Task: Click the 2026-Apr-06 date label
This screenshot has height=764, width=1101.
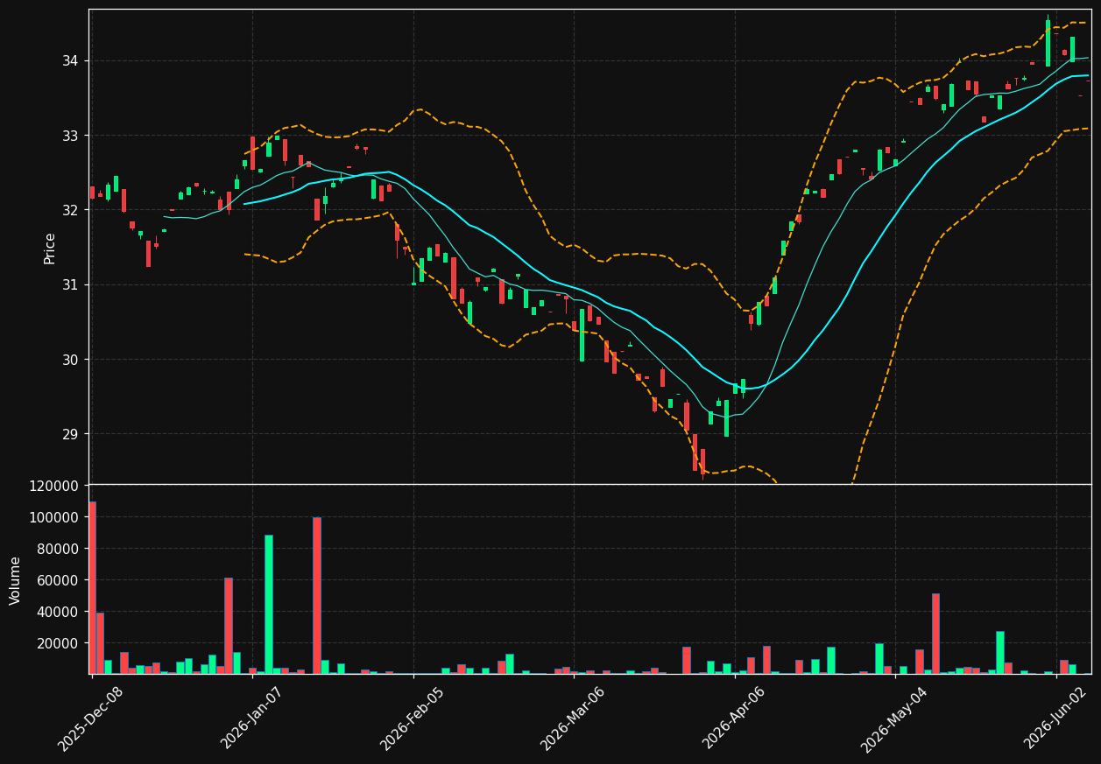Action: pyautogui.click(x=733, y=718)
